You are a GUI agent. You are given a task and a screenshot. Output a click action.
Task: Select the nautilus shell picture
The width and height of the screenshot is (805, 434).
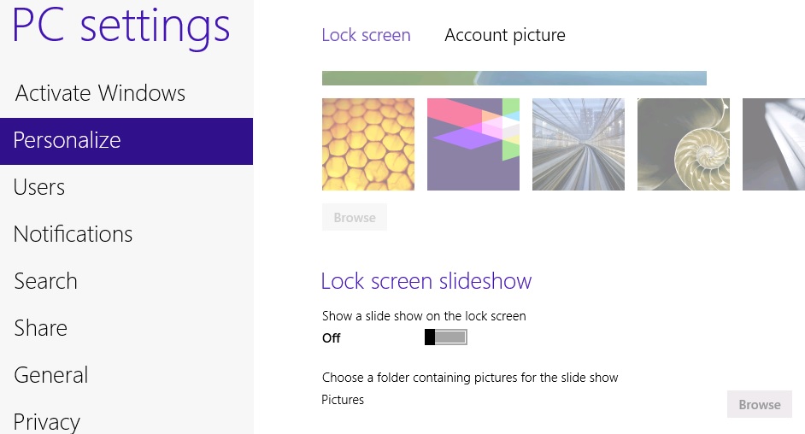(x=684, y=144)
